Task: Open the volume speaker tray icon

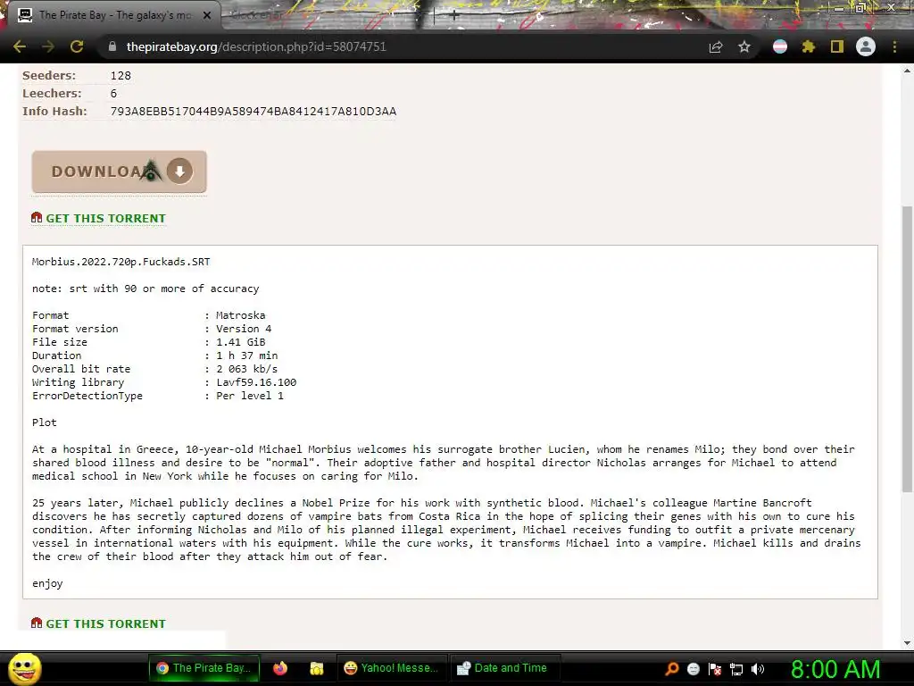Action: pyautogui.click(x=757, y=669)
